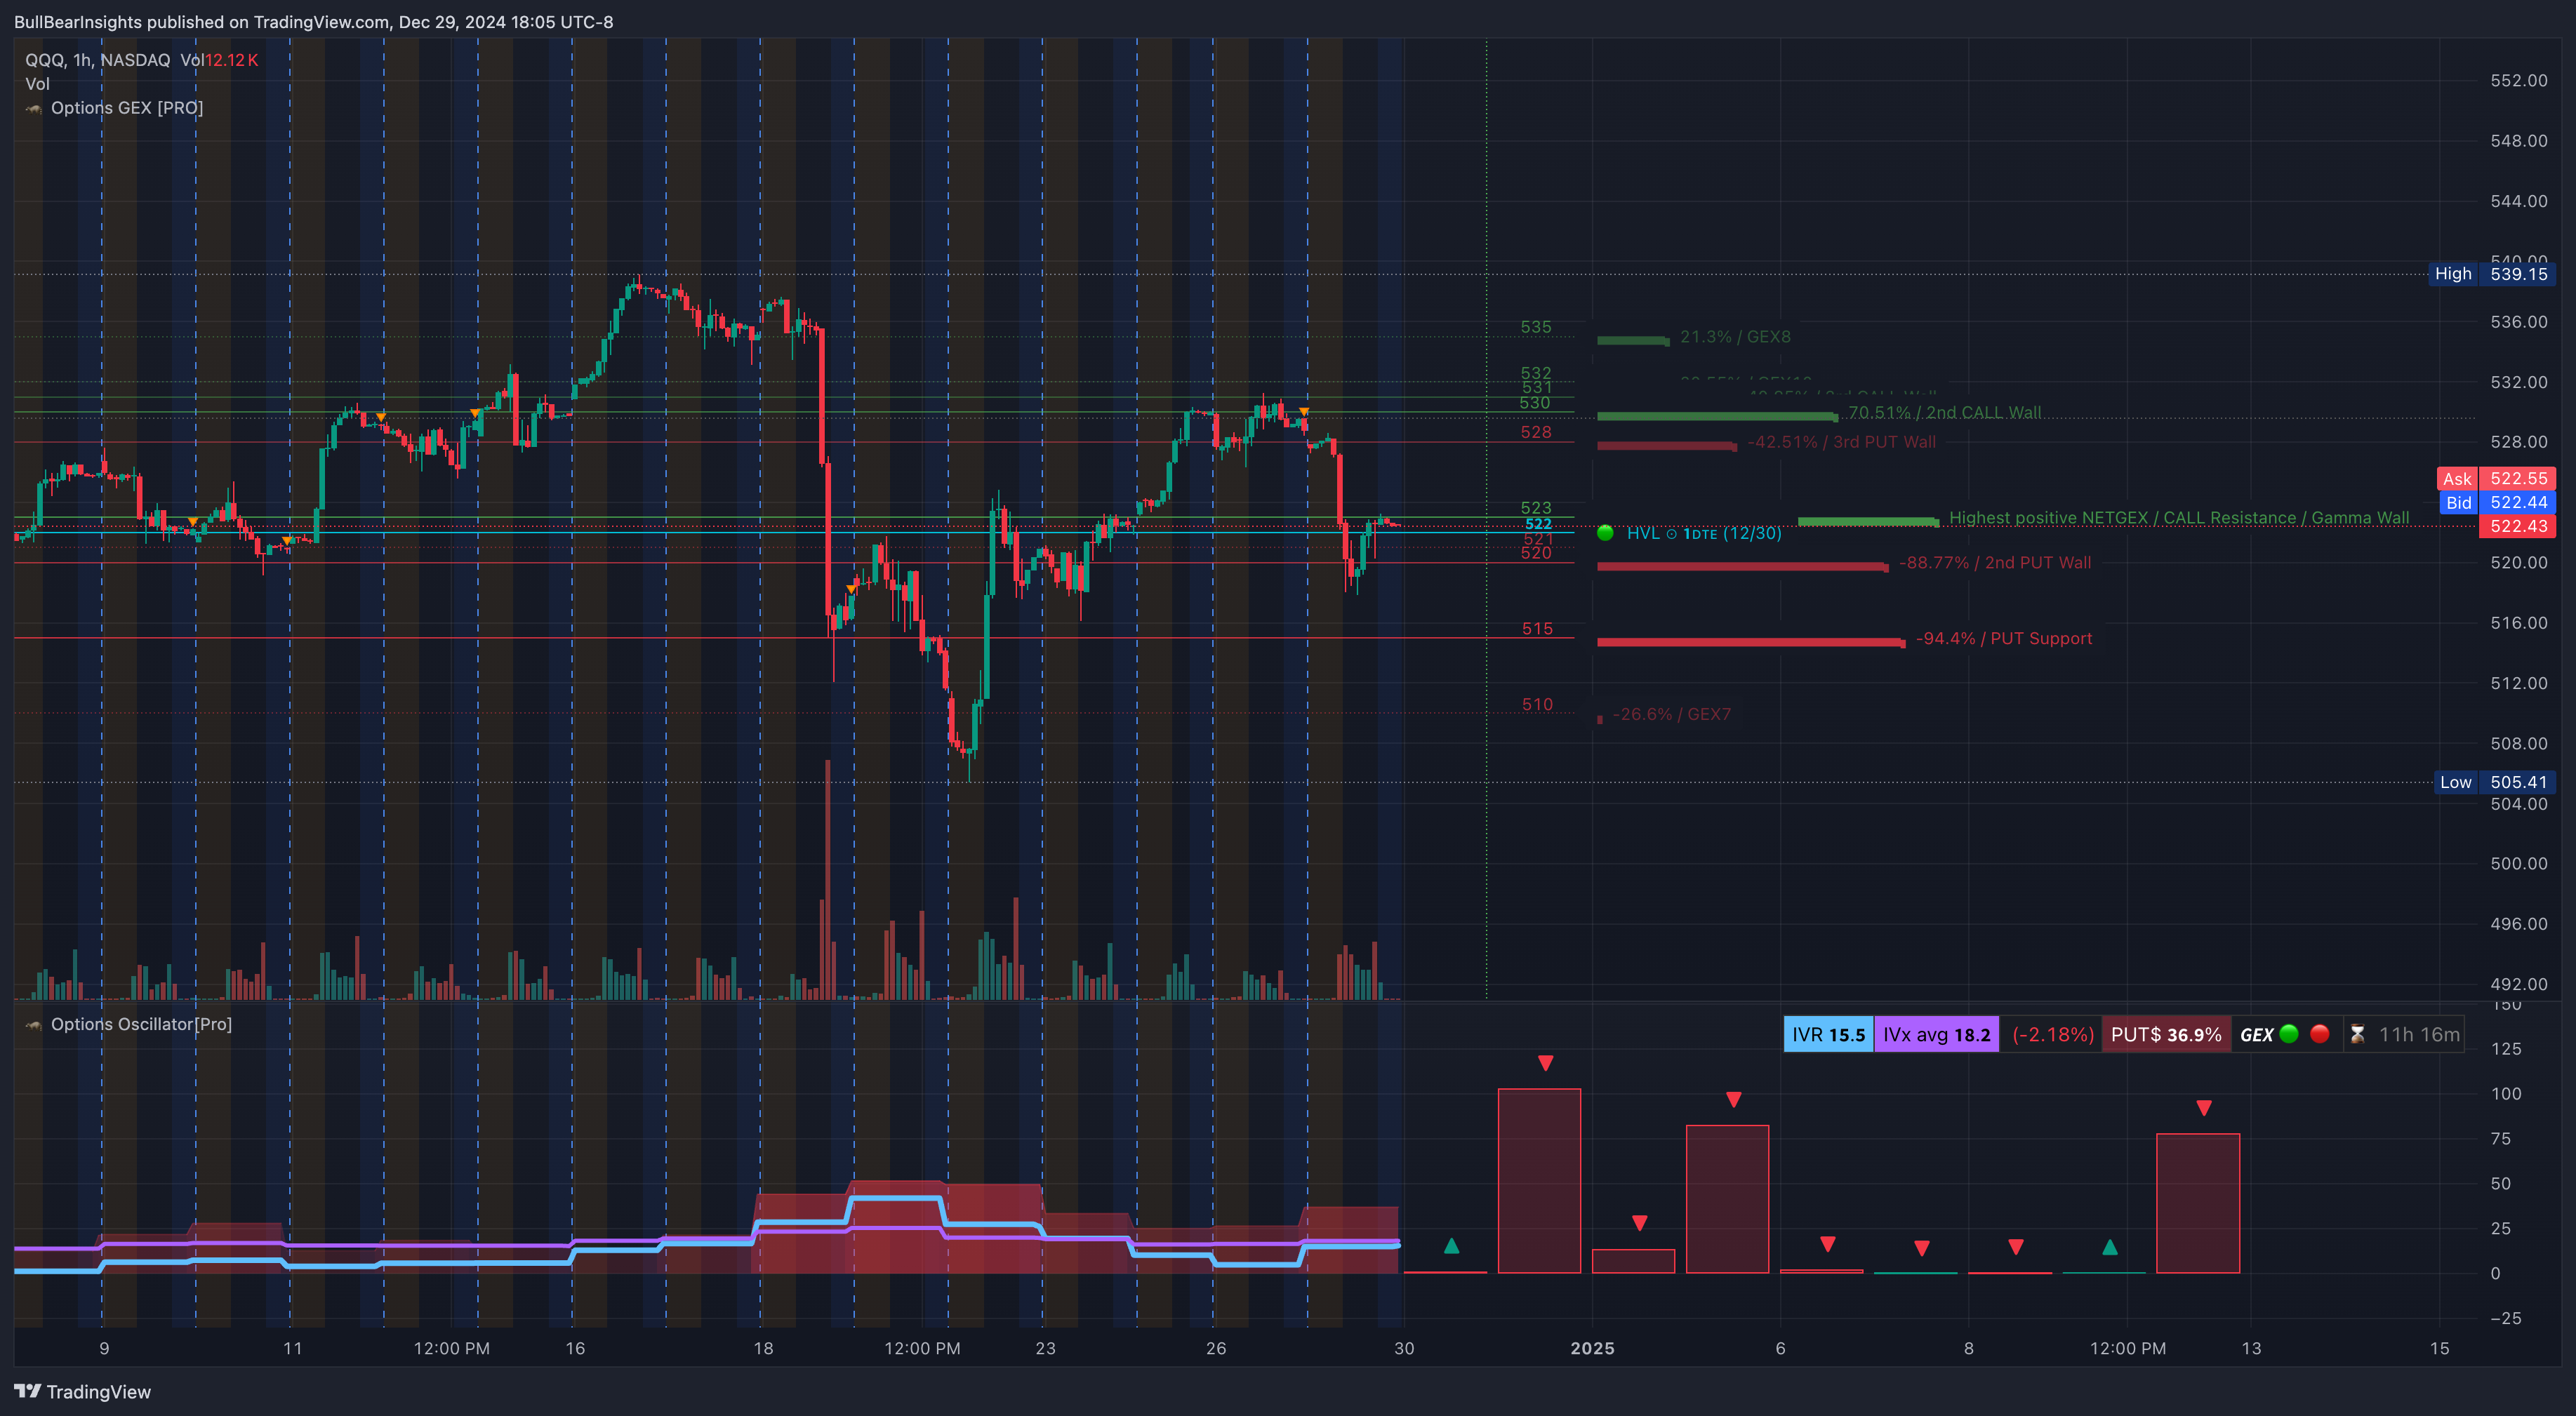This screenshot has width=2576, height=1416.
Task: Click the HVL 1DTE (12/30) label
Action: 1704,533
